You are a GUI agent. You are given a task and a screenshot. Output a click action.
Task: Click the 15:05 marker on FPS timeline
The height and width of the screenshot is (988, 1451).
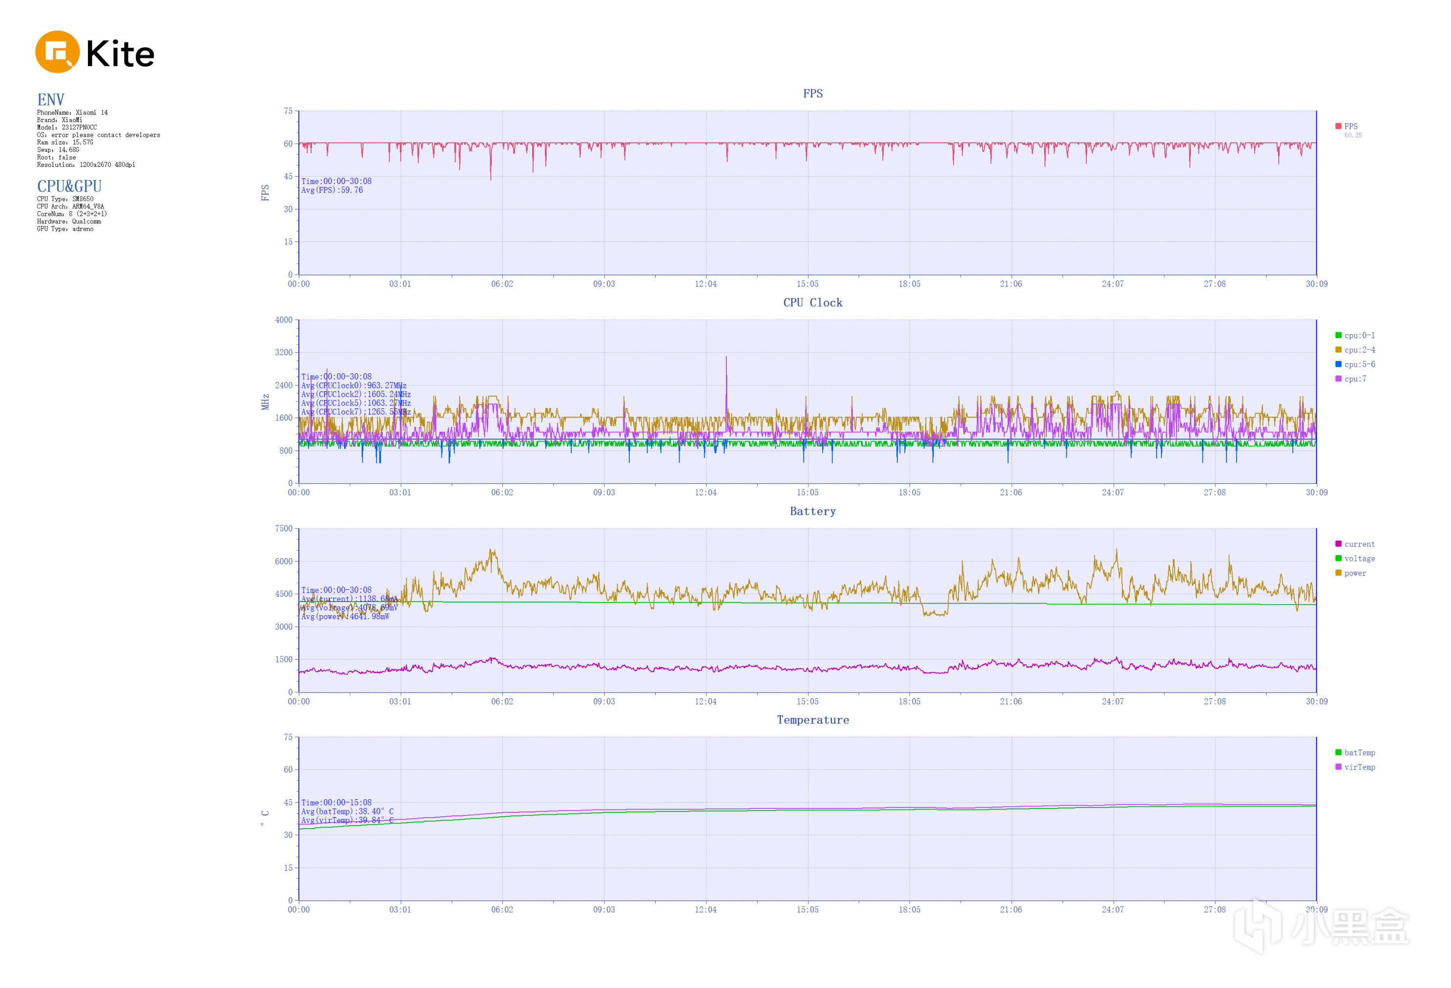[808, 284]
